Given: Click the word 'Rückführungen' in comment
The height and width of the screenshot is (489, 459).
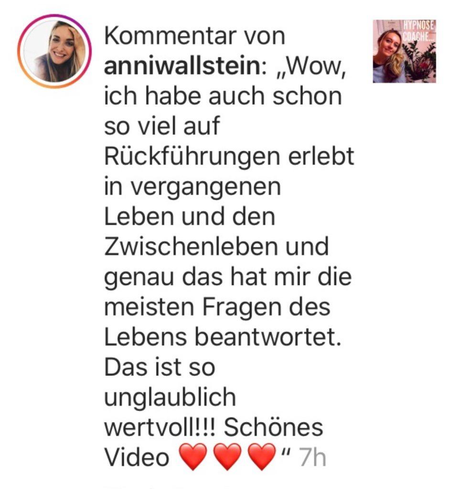Looking at the screenshot, I should [192, 156].
